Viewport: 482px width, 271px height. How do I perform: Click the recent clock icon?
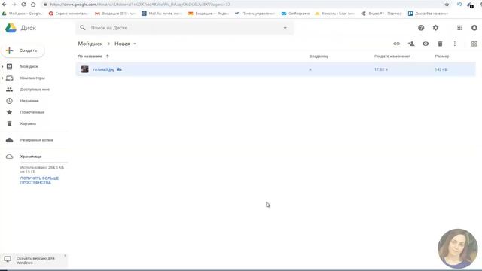click(x=10, y=101)
